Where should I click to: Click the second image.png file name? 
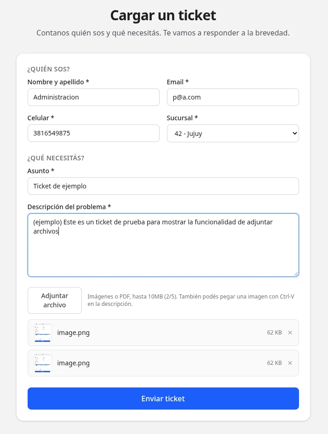[73, 363]
